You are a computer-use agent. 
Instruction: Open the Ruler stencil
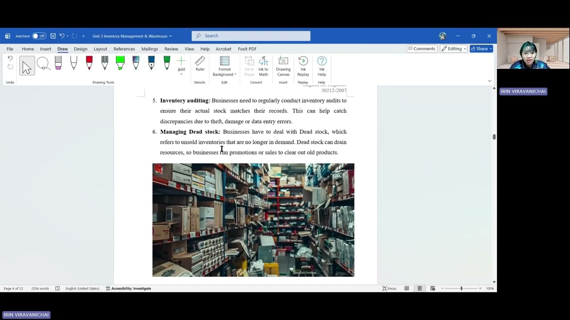[200, 64]
